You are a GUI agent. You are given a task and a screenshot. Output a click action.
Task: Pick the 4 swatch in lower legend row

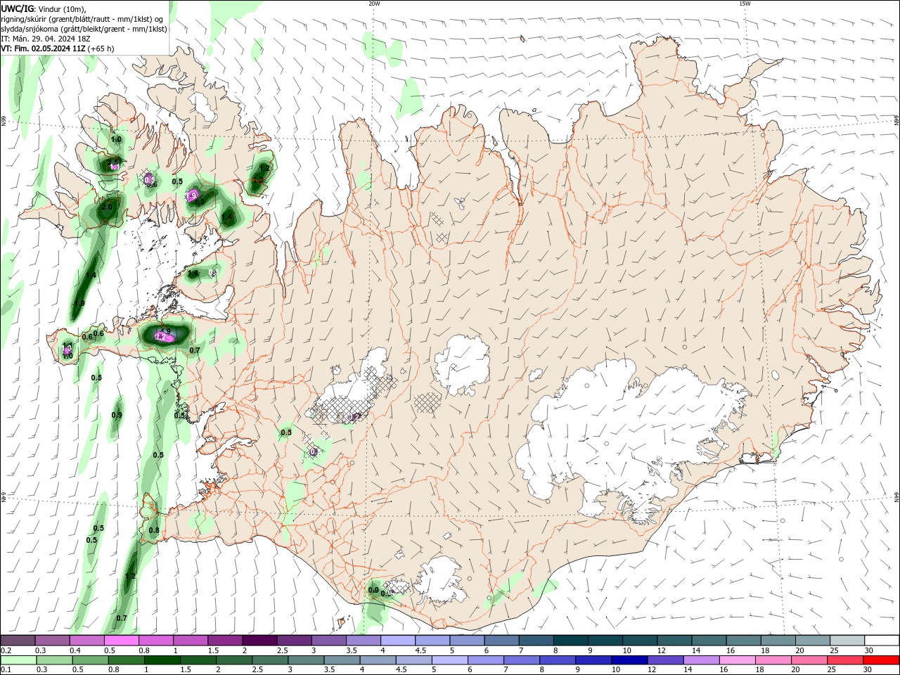(x=377, y=660)
